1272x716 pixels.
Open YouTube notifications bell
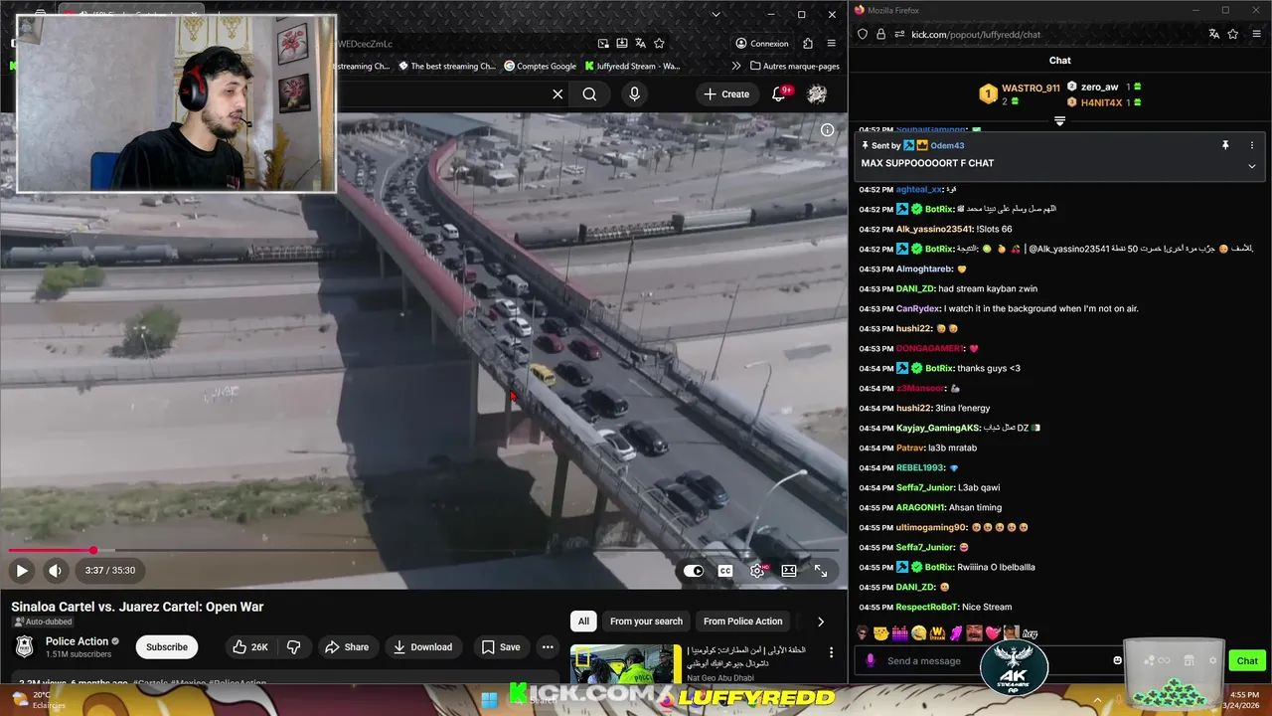779,94
